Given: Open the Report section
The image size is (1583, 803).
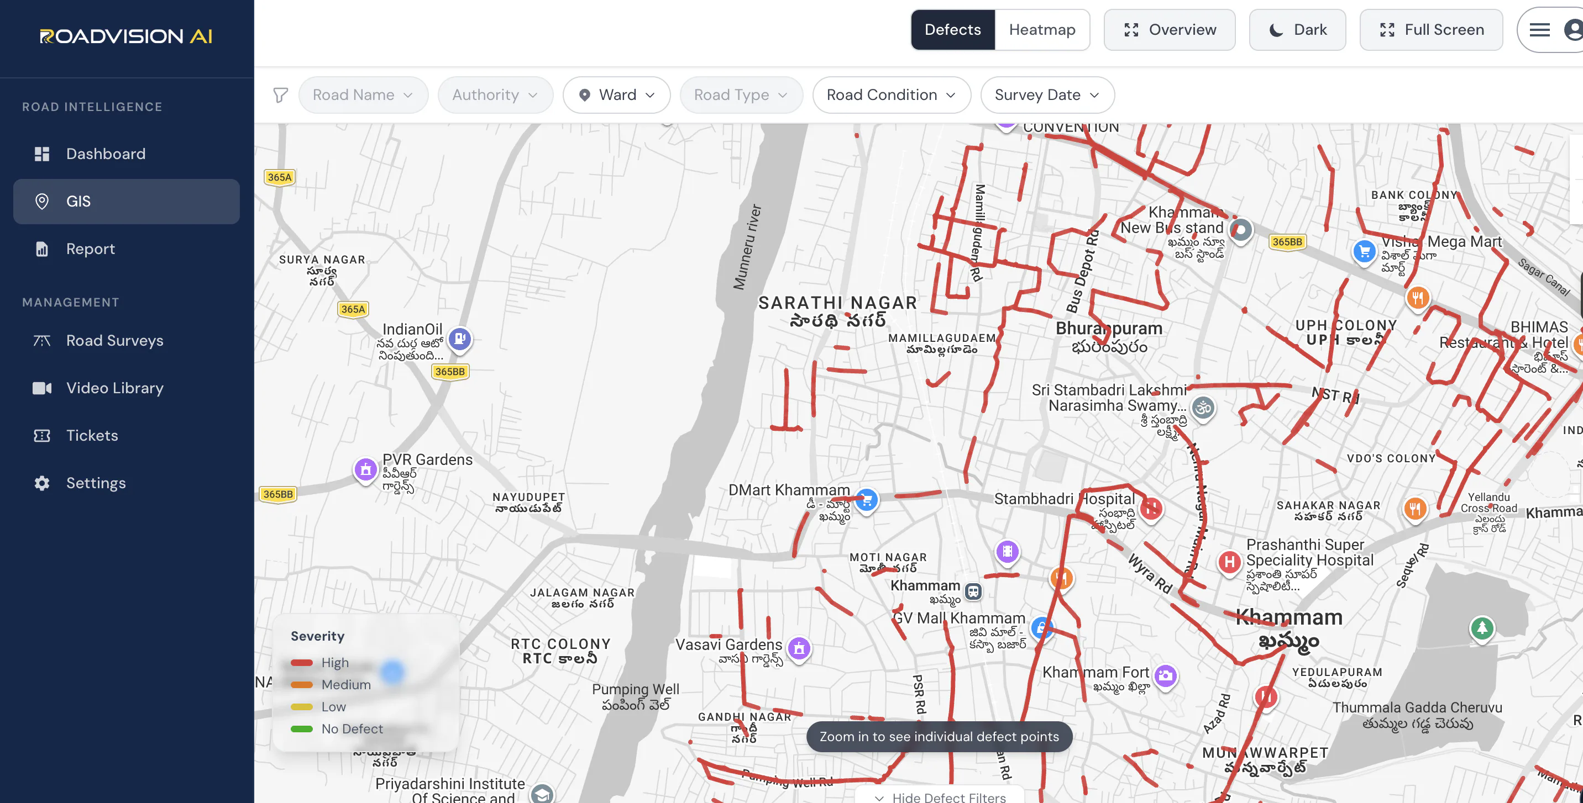Looking at the screenshot, I should point(126,249).
